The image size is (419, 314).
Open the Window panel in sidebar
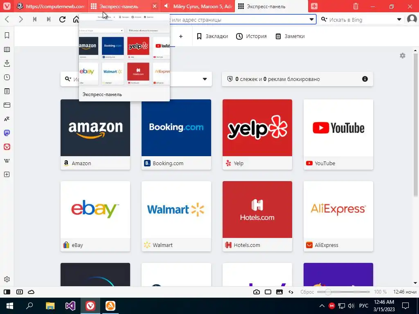pos(7,105)
